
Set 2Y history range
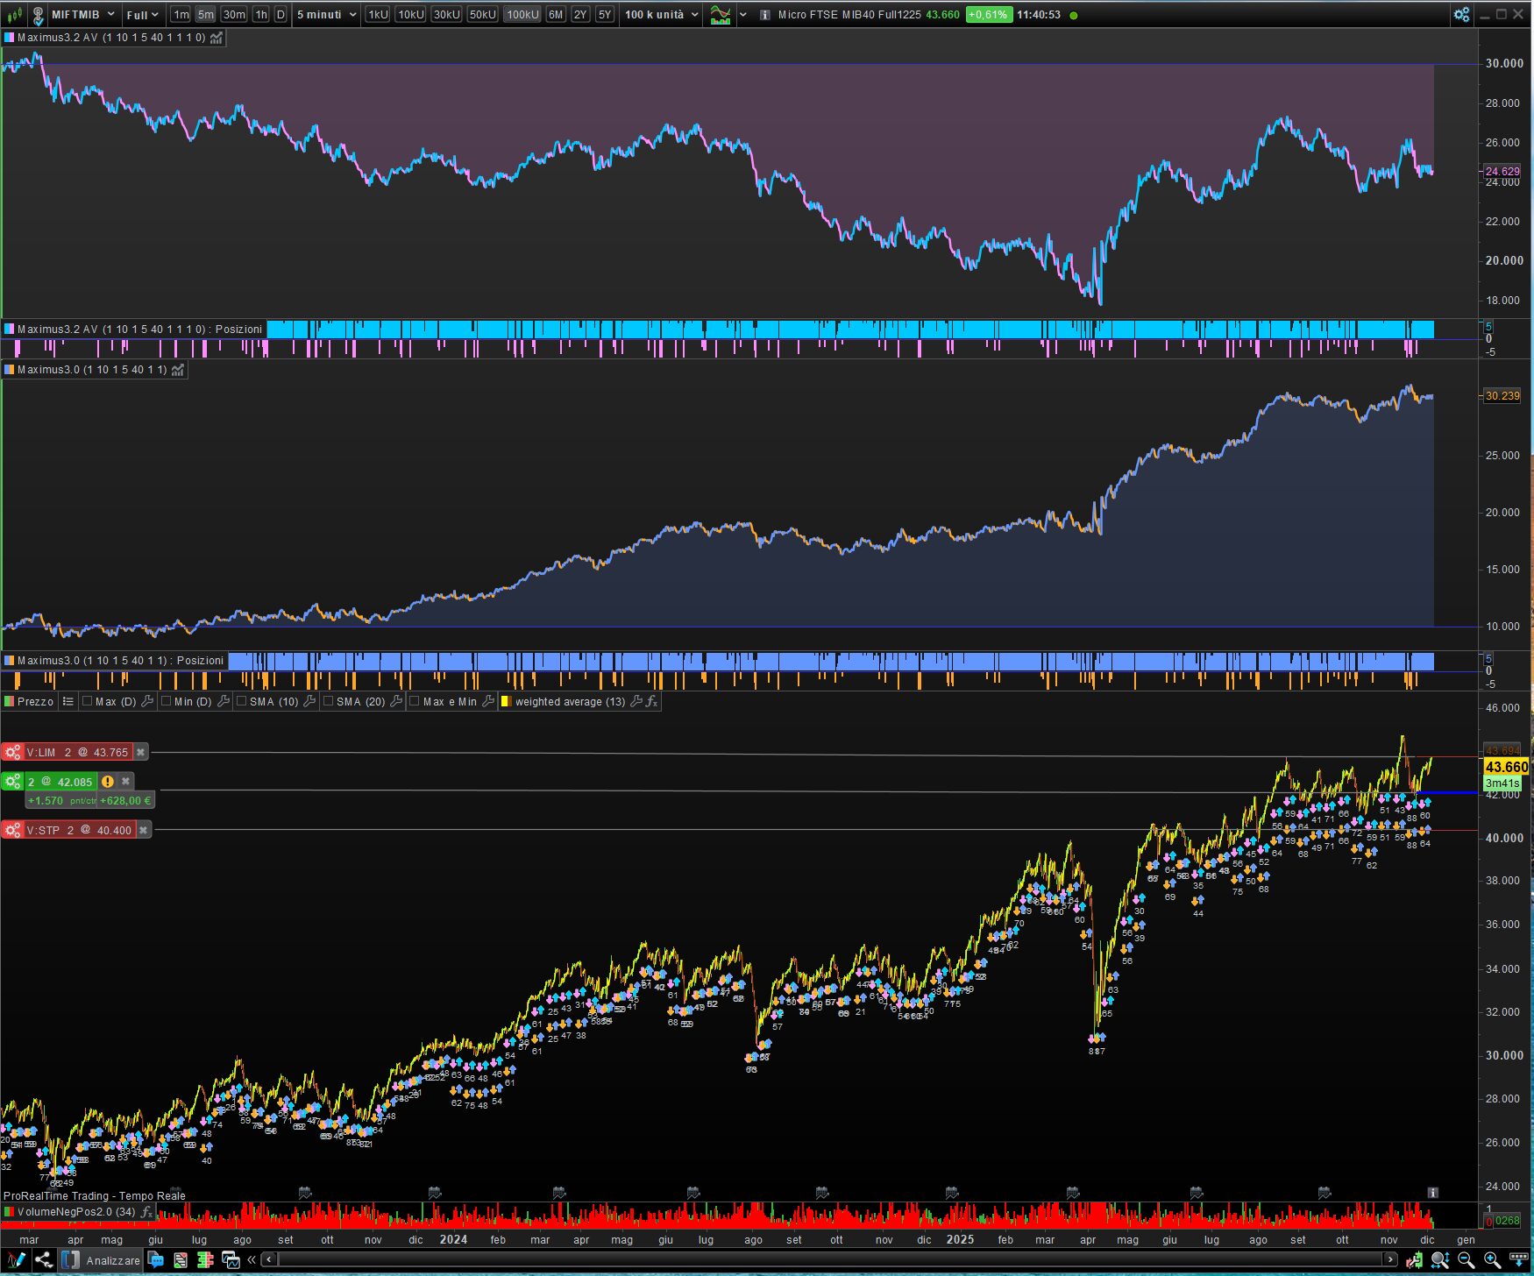click(580, 15)
